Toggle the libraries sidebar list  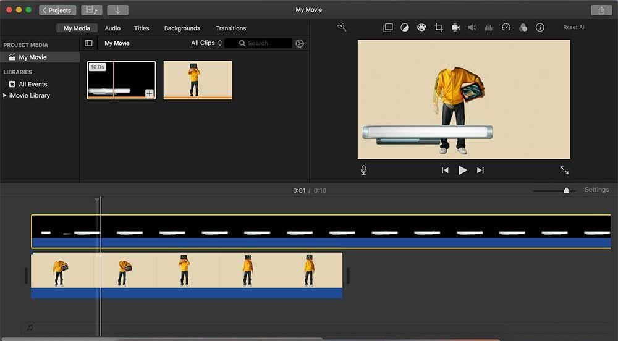[88, 43]
